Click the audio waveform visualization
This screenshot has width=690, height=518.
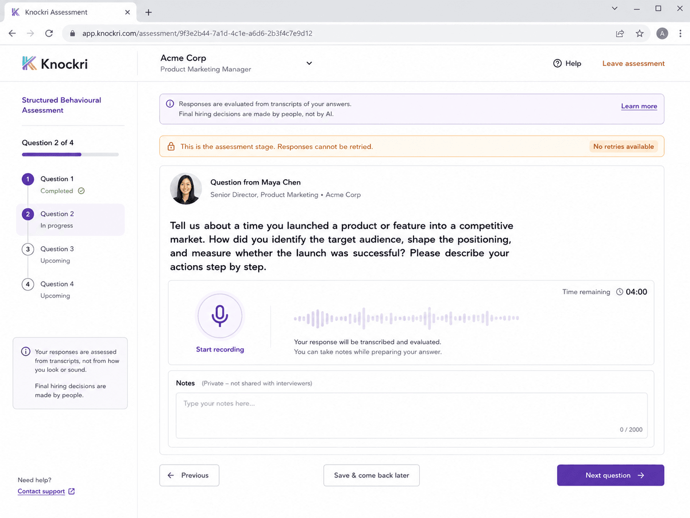406,318
